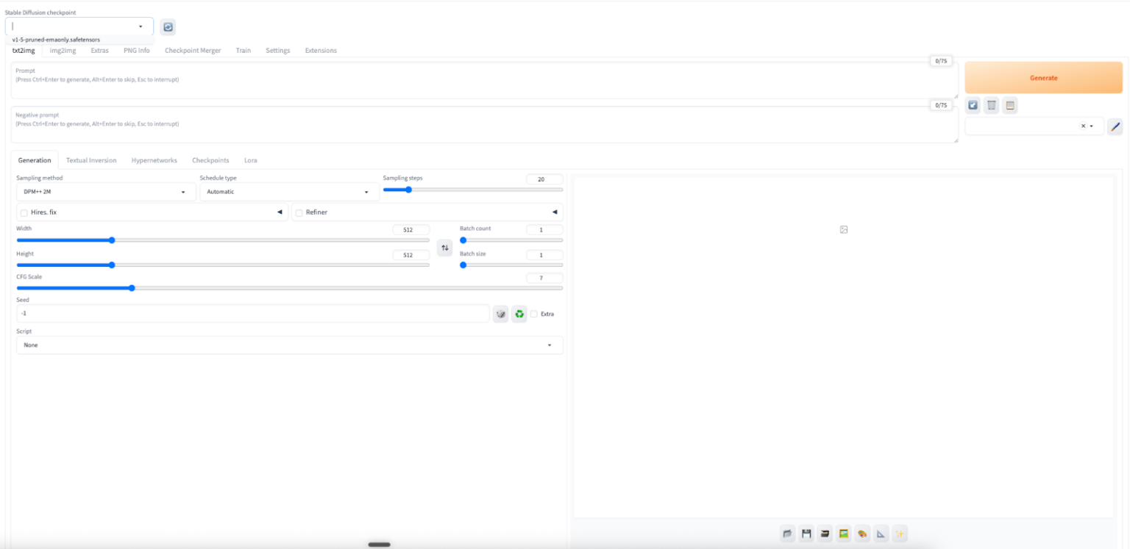Switch to the Textual Inversion tab
This screenshot has width=1130, height=549.
(91, 160)
